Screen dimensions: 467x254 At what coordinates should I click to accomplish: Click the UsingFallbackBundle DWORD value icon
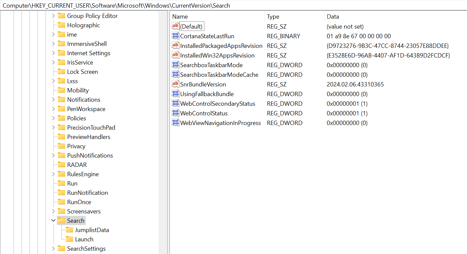point(175,94)
